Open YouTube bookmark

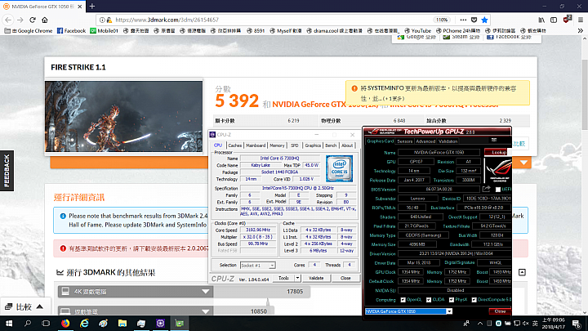pyautogui.click(x=418, y=31)
